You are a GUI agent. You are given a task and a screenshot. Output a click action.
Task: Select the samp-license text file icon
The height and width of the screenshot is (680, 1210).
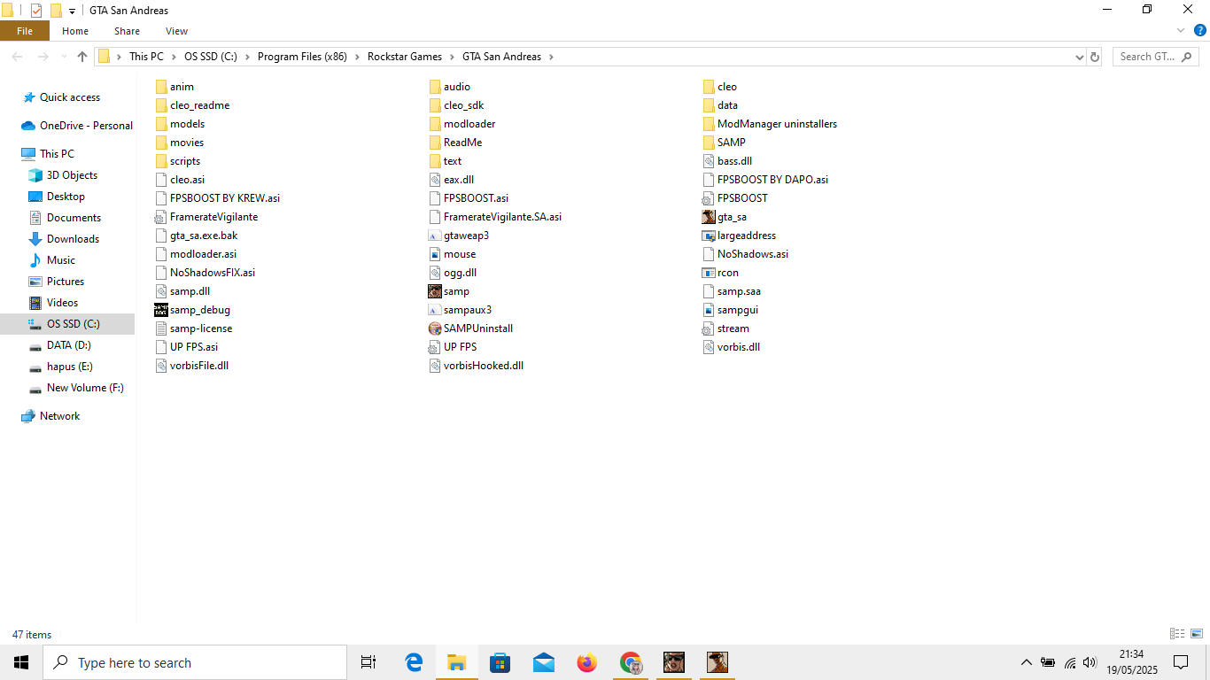[161, 328]
